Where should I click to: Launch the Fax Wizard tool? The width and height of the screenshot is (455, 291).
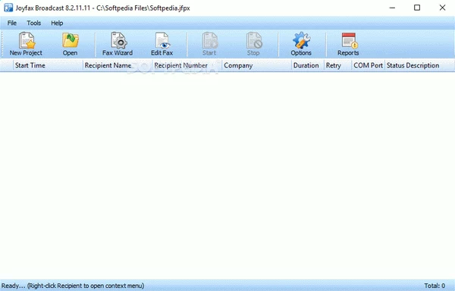tap(118, 44)
